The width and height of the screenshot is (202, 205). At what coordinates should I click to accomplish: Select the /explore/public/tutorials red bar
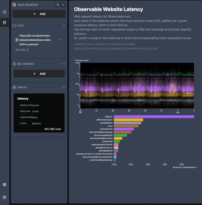116,145
